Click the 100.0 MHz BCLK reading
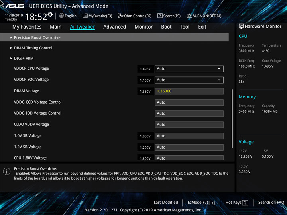The width and height of the screenshot is (287, 215). pos(247,66)
